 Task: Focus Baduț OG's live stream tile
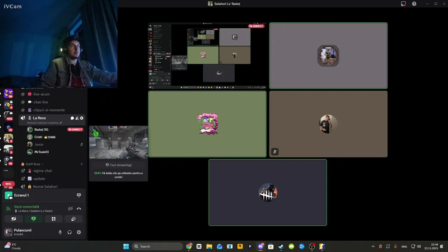pyautogui.click(x=207, y=56)
